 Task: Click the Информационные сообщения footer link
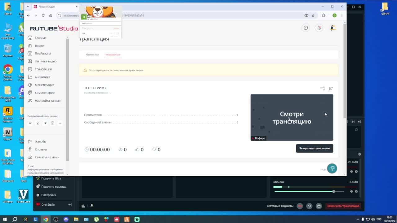tap(45, 169)
